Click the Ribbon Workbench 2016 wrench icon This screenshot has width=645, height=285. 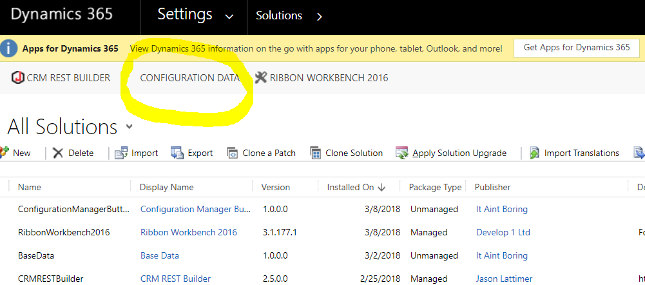261,77
